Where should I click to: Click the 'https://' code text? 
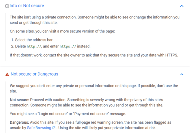point(68,46)
